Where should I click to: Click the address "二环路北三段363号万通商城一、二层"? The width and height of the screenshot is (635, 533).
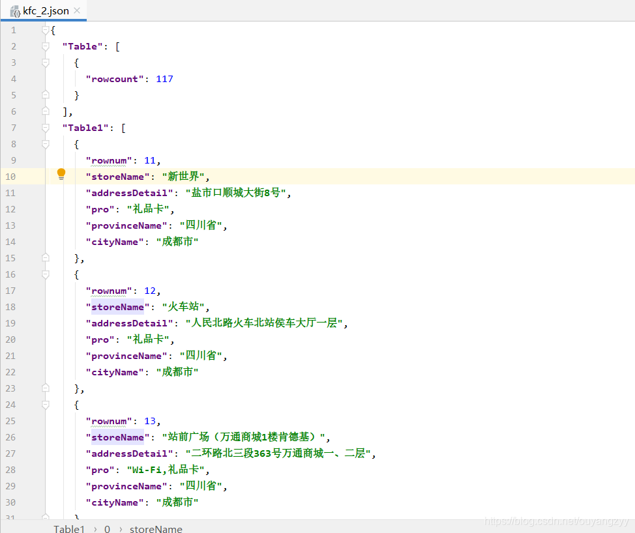pos(278,454)
